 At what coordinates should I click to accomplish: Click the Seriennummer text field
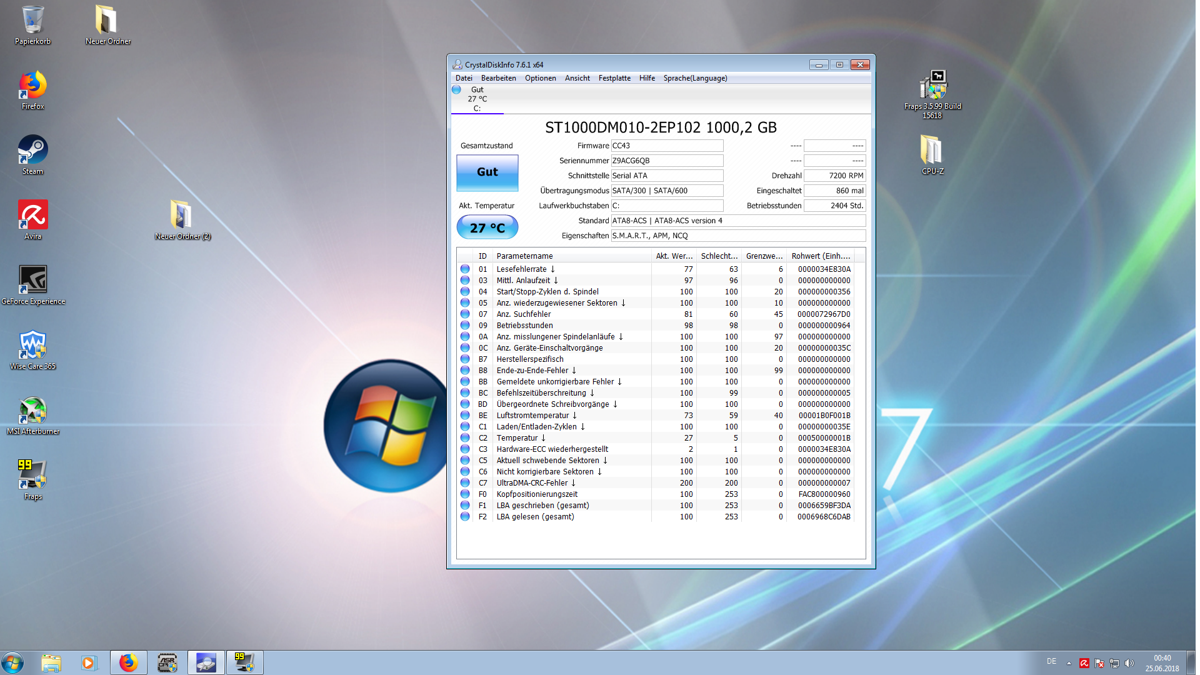coord(666,161)
